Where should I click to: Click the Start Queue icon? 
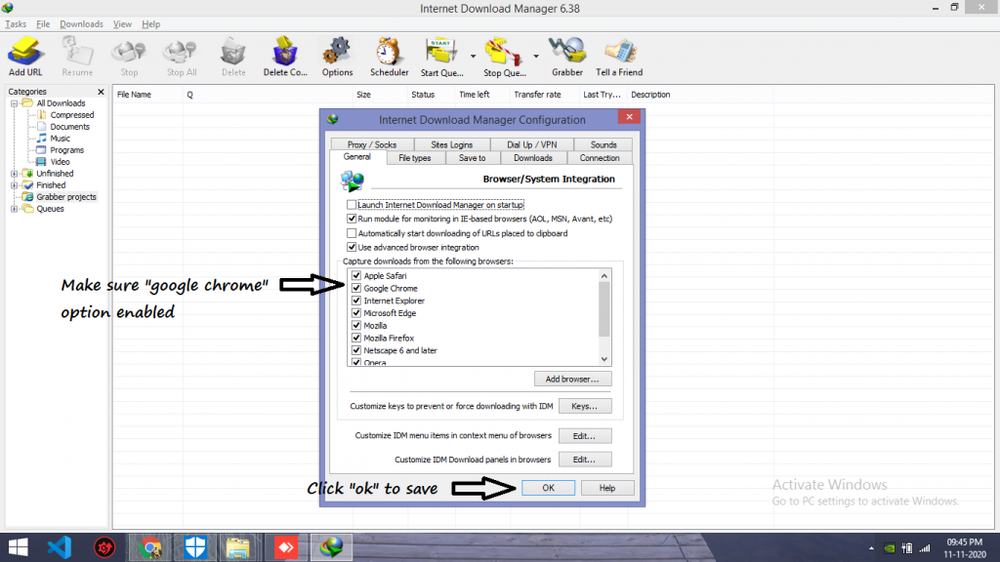coord(441,56)
